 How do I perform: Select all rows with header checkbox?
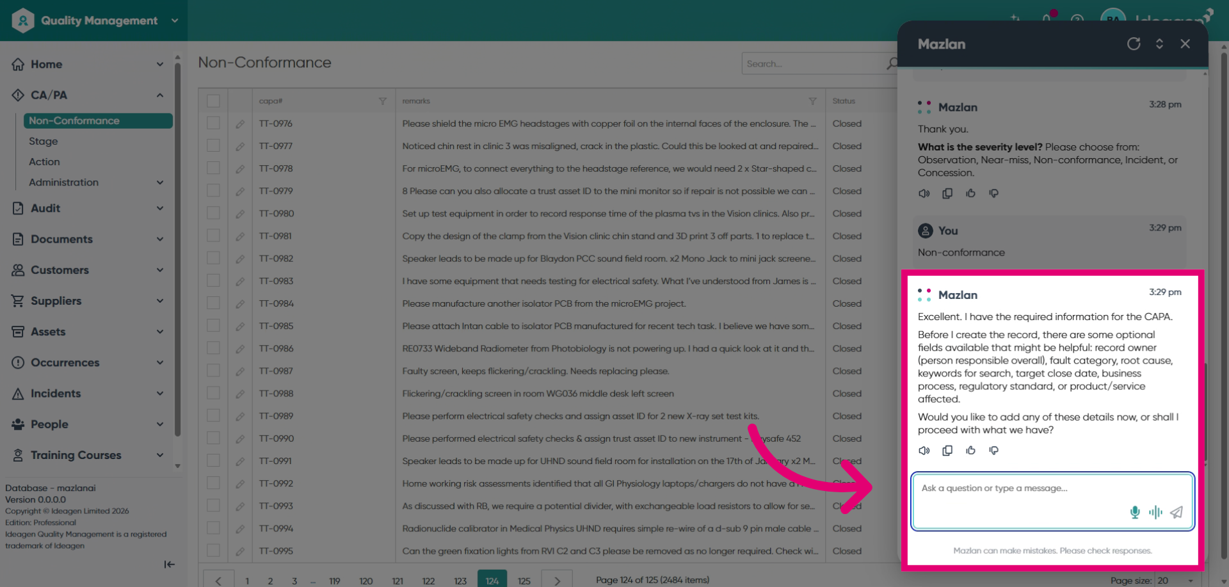(x=213, y=101)
